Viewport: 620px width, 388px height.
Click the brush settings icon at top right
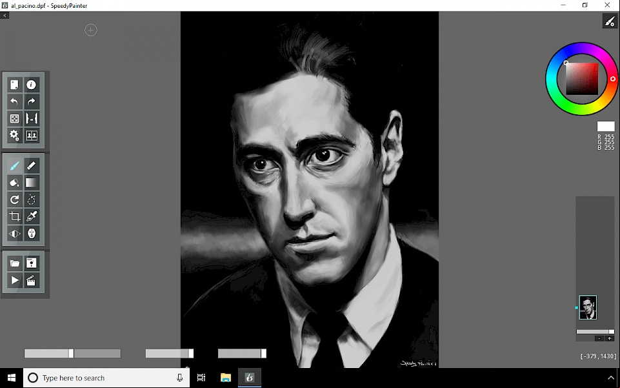click(x=609, y=21)
